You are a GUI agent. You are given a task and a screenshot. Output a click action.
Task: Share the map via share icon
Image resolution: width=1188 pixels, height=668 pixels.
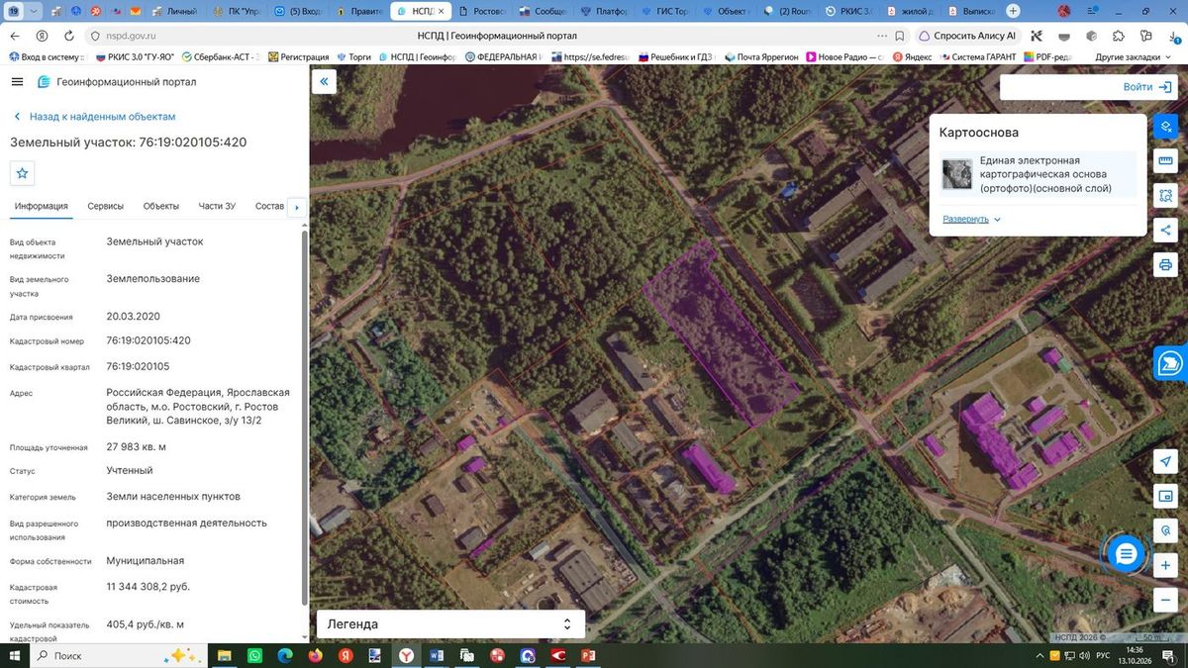[x=1166, y=231]
